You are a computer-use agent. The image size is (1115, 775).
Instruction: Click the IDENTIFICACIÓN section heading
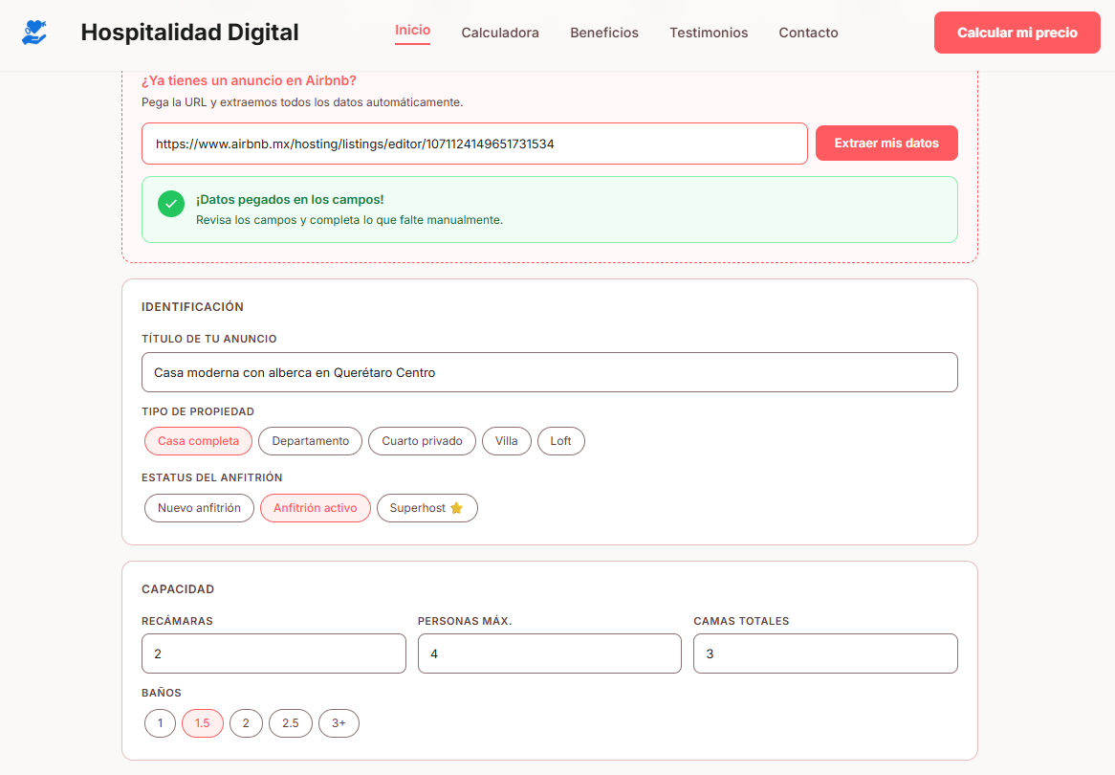[x=193, y=307]
